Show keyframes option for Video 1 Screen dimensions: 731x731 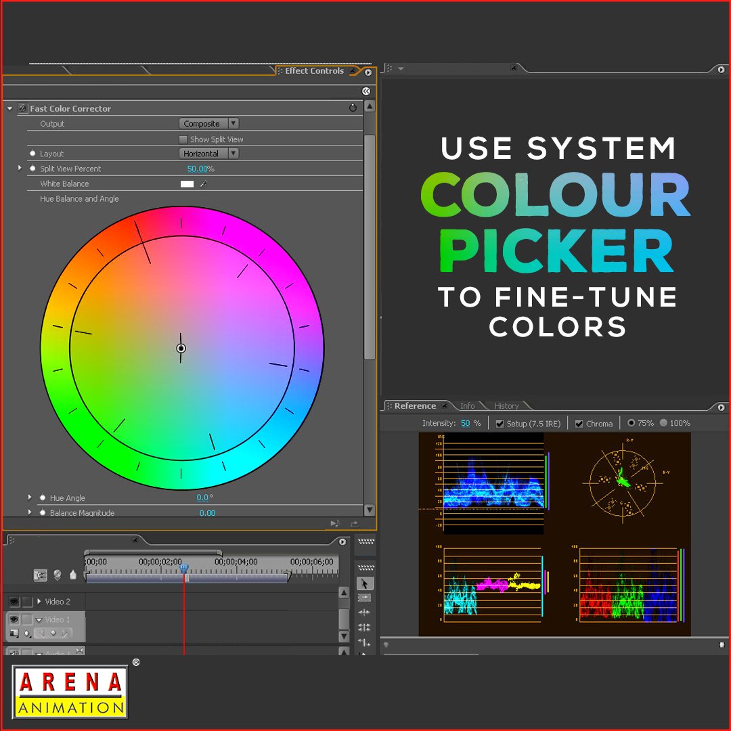coord(28,633)
